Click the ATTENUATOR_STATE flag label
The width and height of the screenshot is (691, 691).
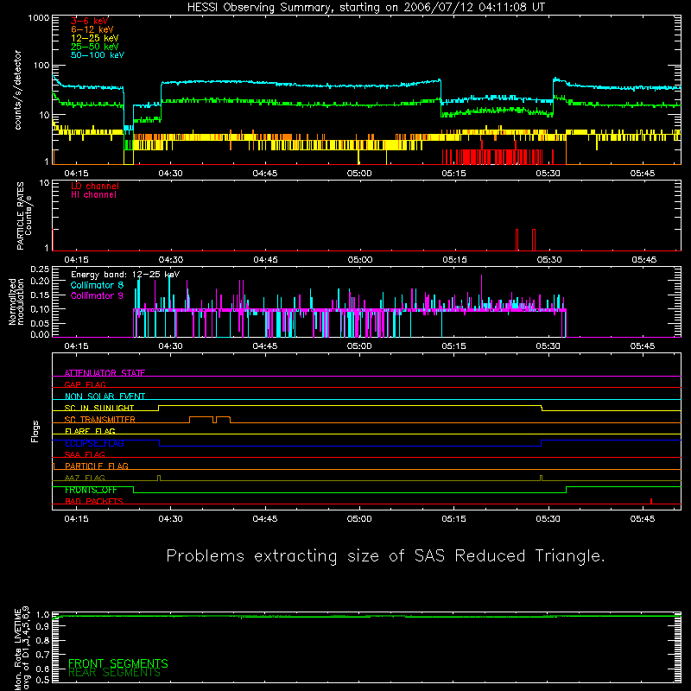(105, 373)
